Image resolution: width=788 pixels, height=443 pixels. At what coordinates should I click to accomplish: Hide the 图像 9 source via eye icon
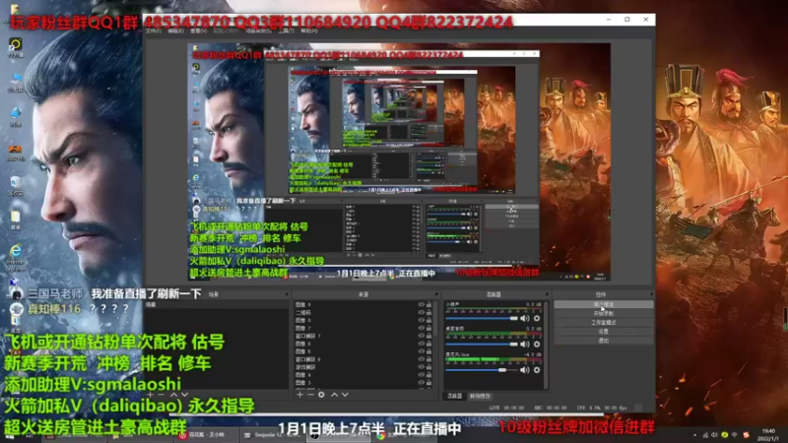(x=422, y=305)
